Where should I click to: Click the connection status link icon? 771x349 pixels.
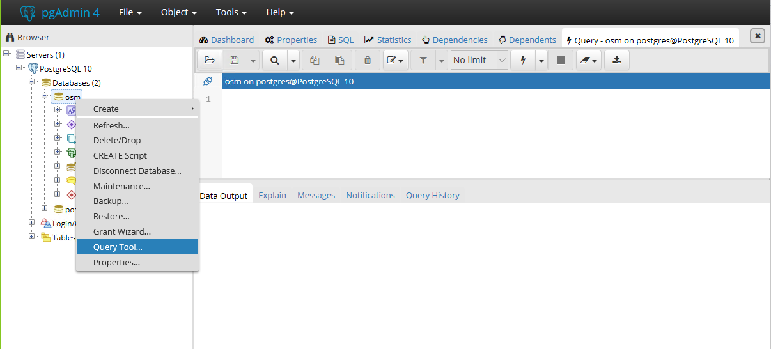pos(207,81)
